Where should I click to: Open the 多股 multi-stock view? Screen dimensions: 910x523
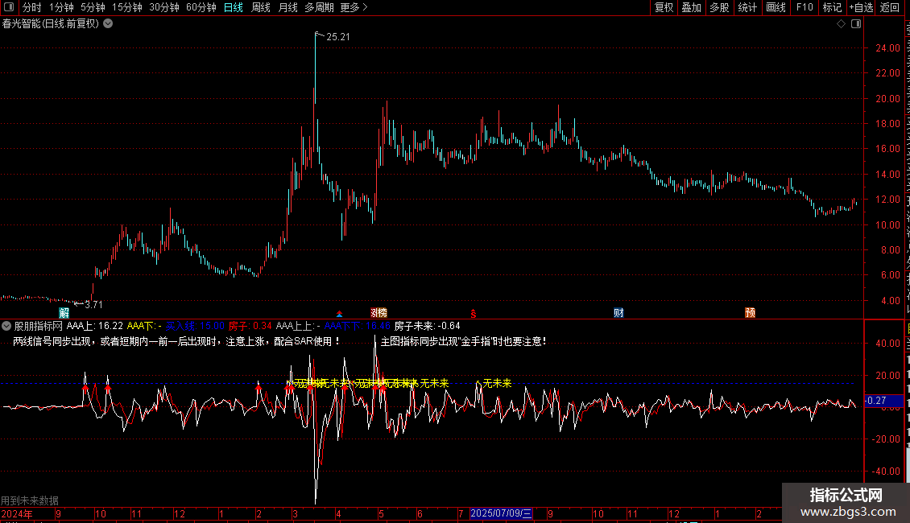[719, 7]
